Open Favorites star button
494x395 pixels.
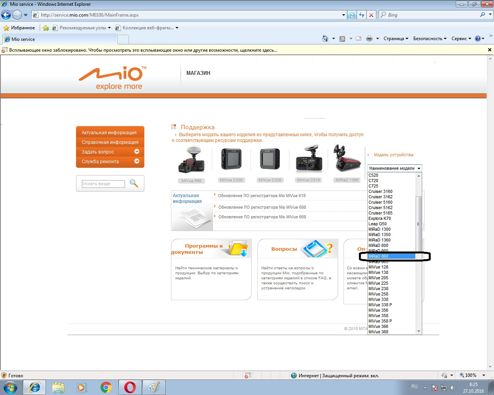pos(19,28)
